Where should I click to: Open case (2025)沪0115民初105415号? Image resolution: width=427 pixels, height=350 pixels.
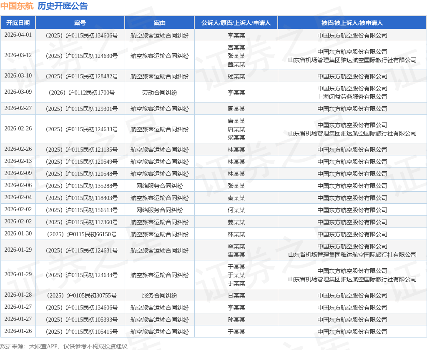(80, 332)
